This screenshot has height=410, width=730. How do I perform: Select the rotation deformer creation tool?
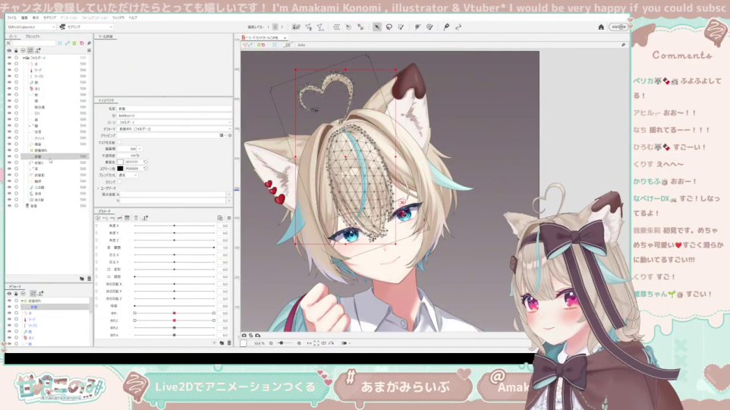click(348, 27)
